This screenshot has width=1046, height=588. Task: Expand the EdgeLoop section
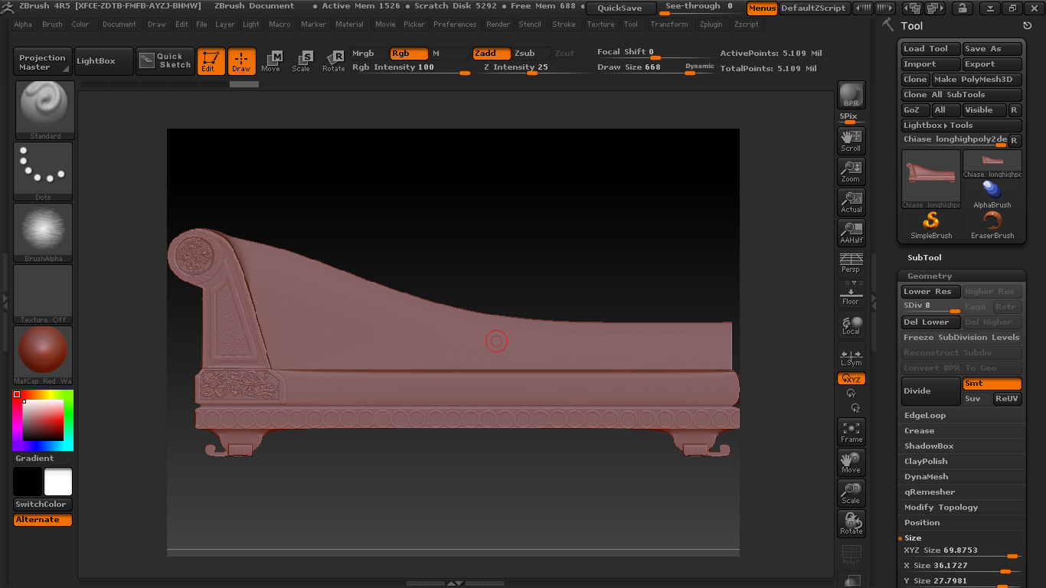point(925,416)
